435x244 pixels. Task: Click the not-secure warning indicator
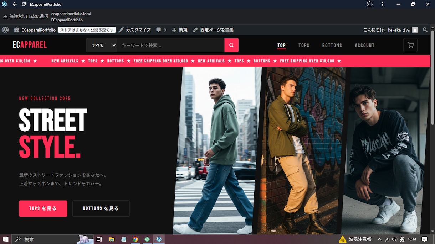tap(25, 16)
